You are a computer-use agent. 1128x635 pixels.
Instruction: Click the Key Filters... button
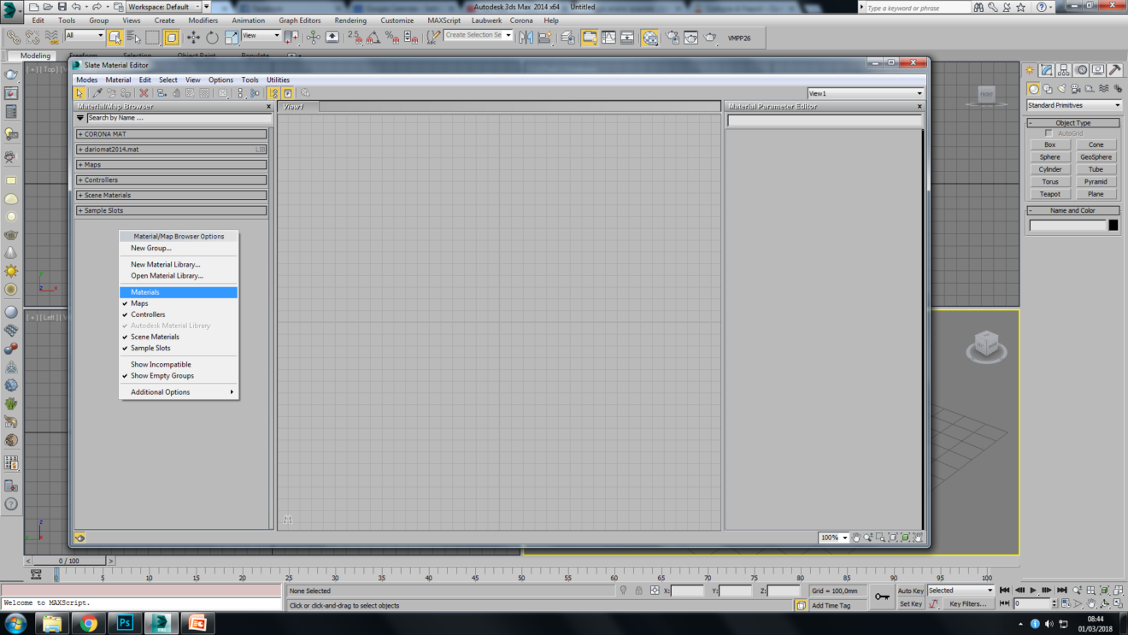tap(968, 603)
